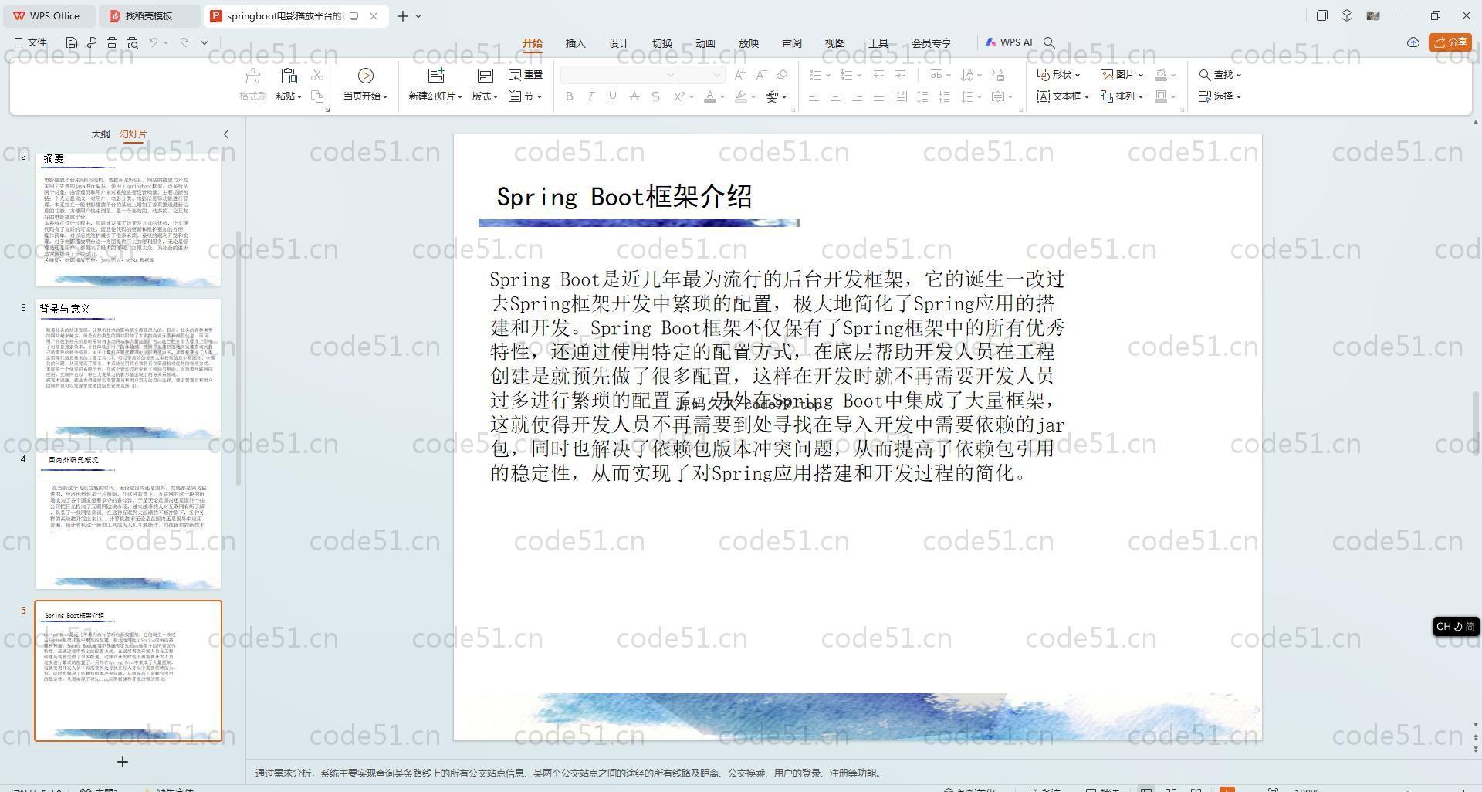Image resolution: width=1482 pixels, height=792 pixels.
Task: Open the File (文件) menu
Action: 31,42
